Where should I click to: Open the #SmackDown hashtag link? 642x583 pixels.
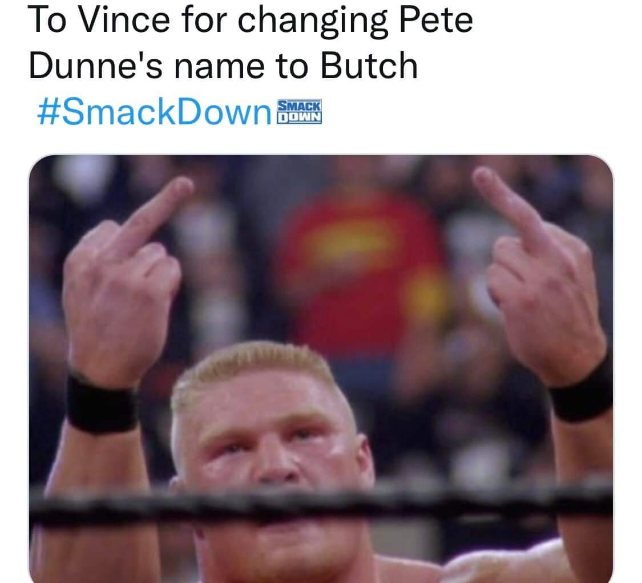pyautogui.click(x=154, y=112)
